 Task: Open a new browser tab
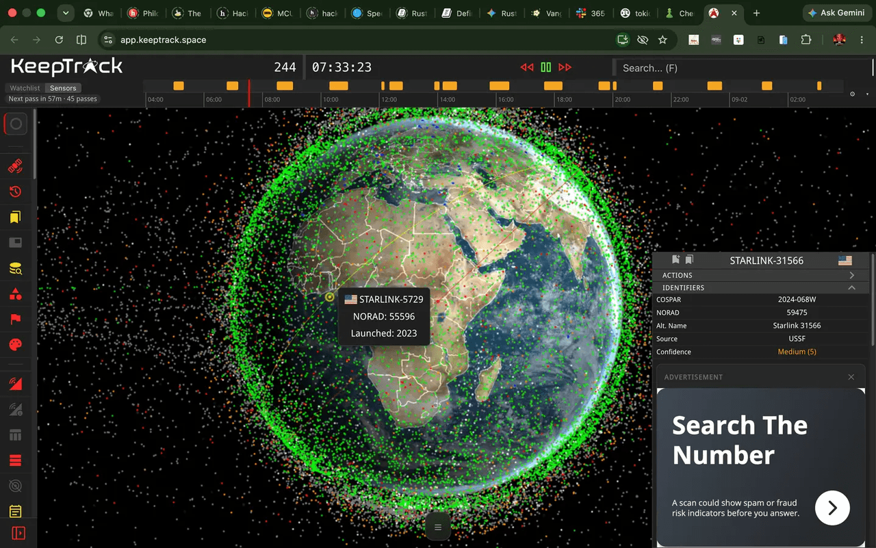pos(756,13)
